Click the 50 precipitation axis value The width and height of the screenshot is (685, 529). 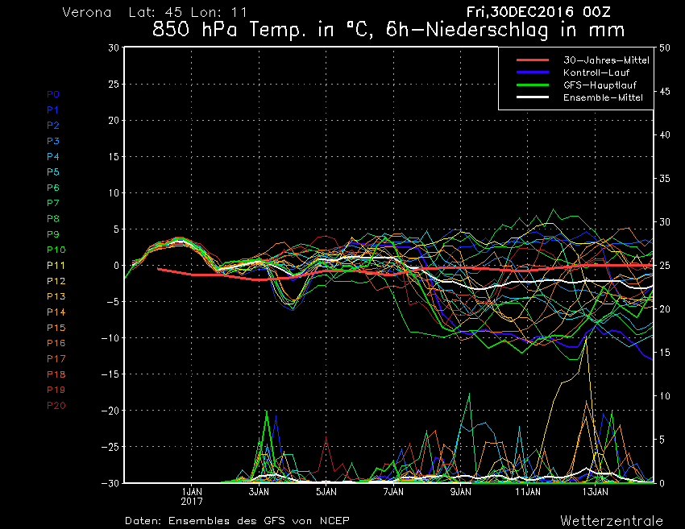click(665, 48)
